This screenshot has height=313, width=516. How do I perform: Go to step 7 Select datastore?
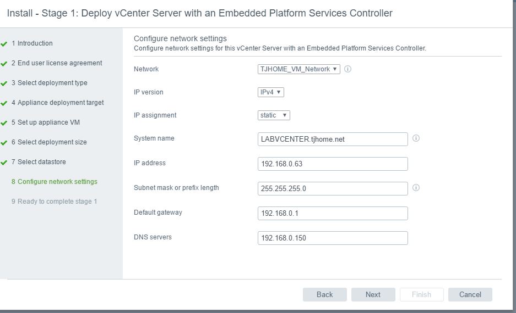point(39,162)
